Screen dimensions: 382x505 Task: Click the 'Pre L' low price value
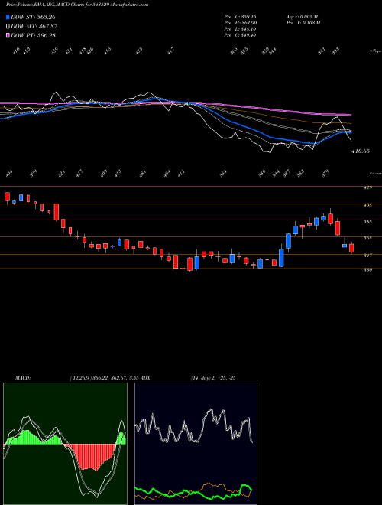240,29
